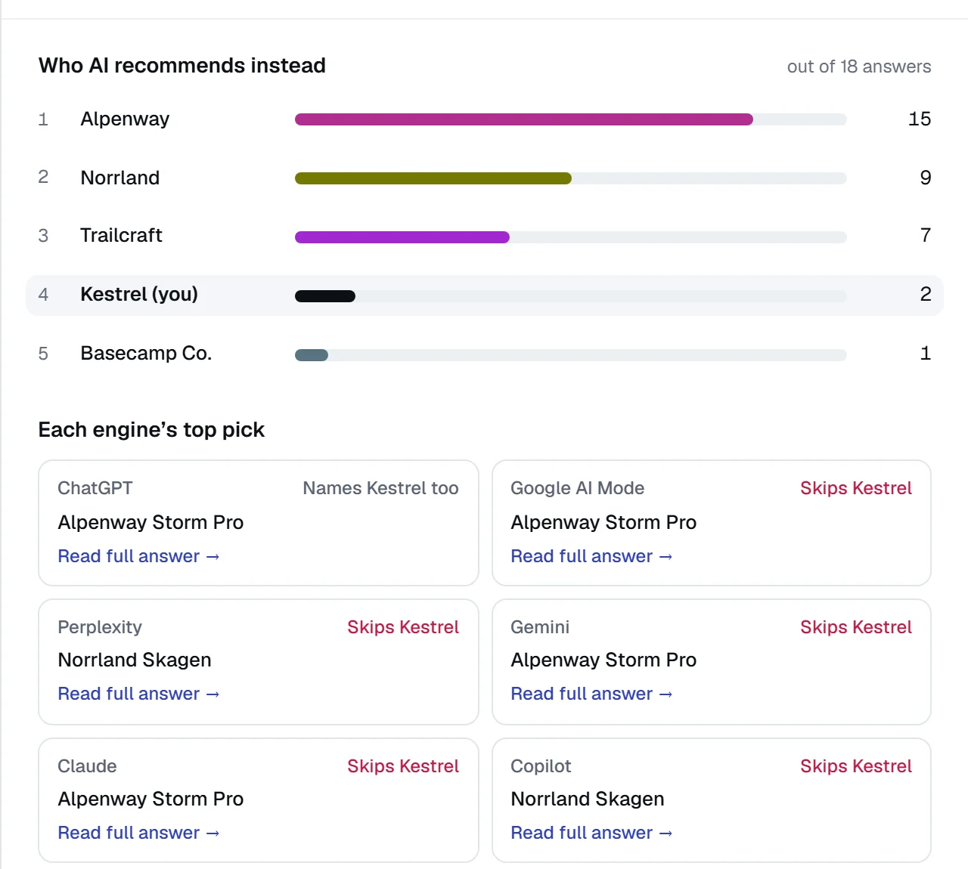Click the 'Who AI recommends instead' heading

coord(182,66)
